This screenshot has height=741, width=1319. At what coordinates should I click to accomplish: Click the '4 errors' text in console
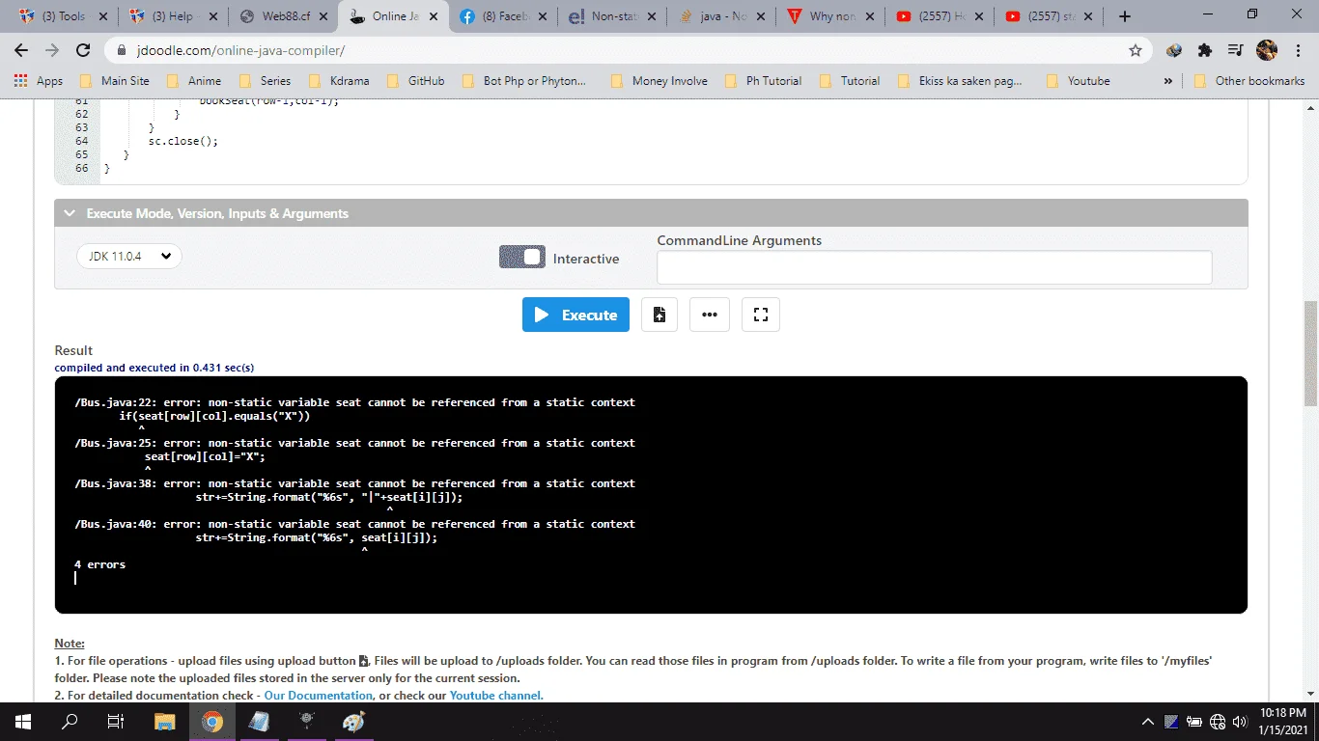tap(100, 564)
